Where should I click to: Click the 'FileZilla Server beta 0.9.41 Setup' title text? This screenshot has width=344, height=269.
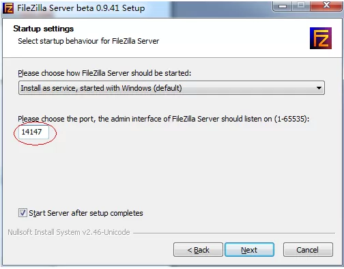coord(81,8)
